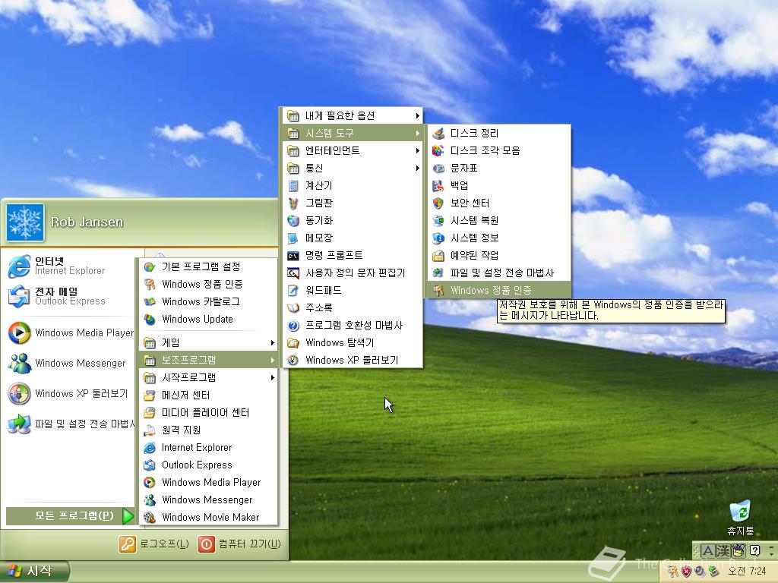Click the 로그오프(L) button
This screenshot has width=778, height=583.
[x=153, y=544]
